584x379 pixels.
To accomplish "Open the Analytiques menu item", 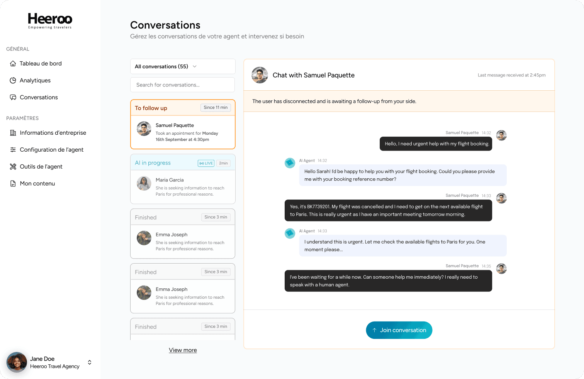I will (x=35, y=80).
